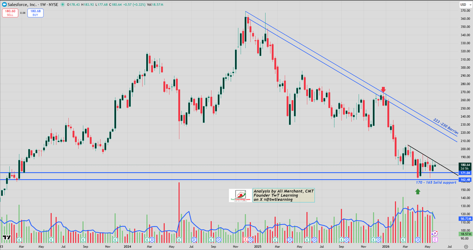Select the red down arrow drawing
The image size is (473, 250).
point(383,90)
